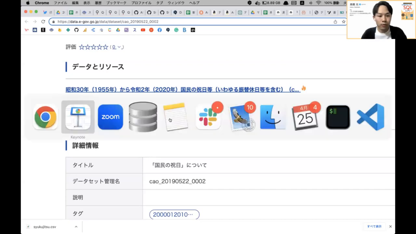Select Keynote in the app switcher

coord(78,117)
